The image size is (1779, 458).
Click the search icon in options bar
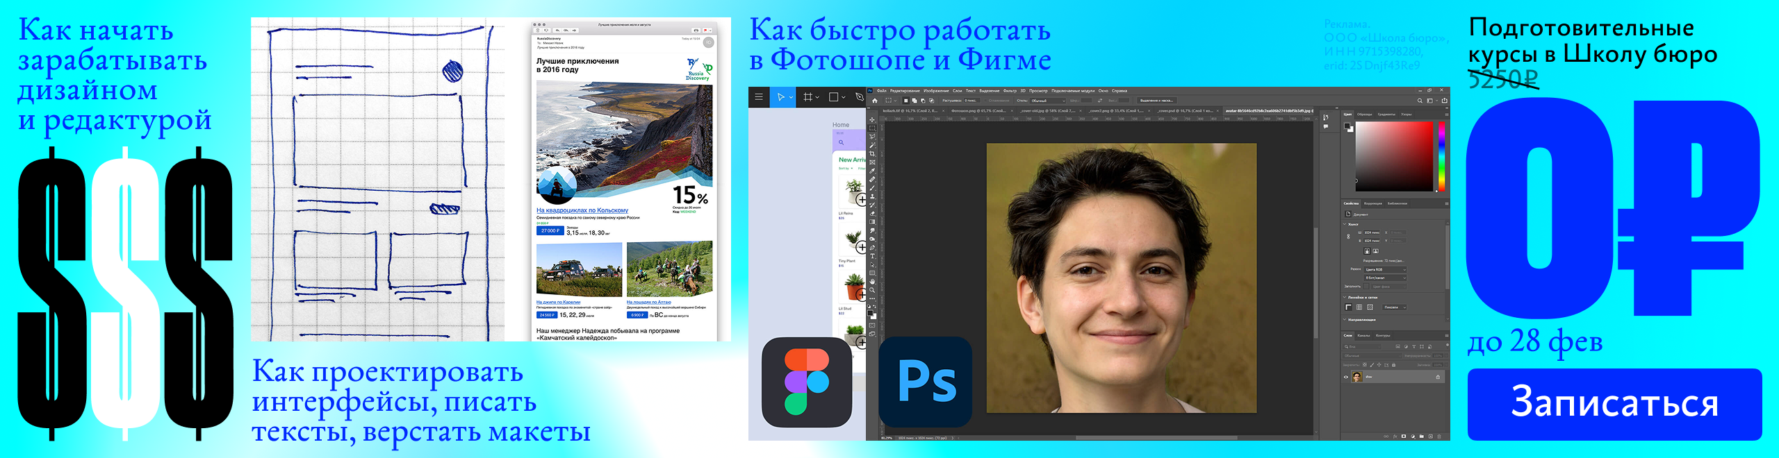pos(1420,101)
